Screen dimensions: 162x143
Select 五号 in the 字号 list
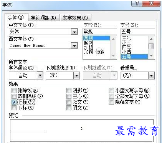[134, 57]
